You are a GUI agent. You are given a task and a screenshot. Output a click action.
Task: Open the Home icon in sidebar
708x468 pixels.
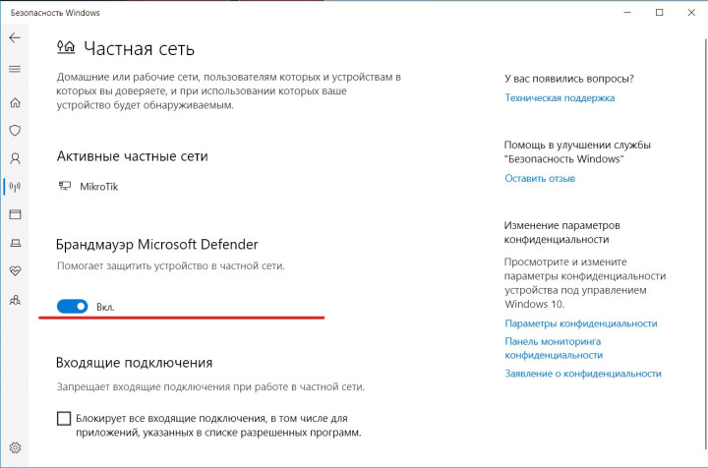15,102
